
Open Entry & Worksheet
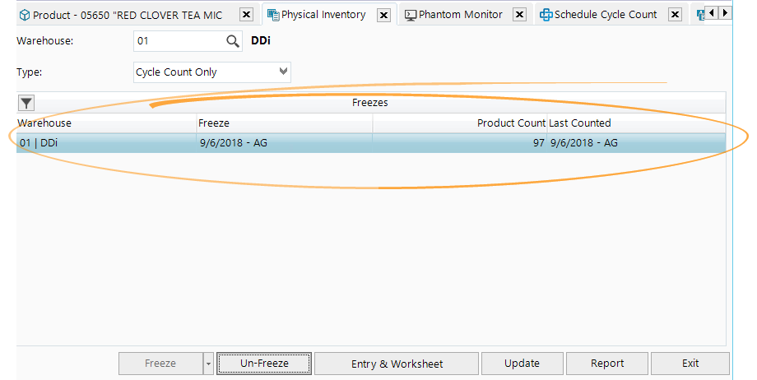tap(397, 364)
